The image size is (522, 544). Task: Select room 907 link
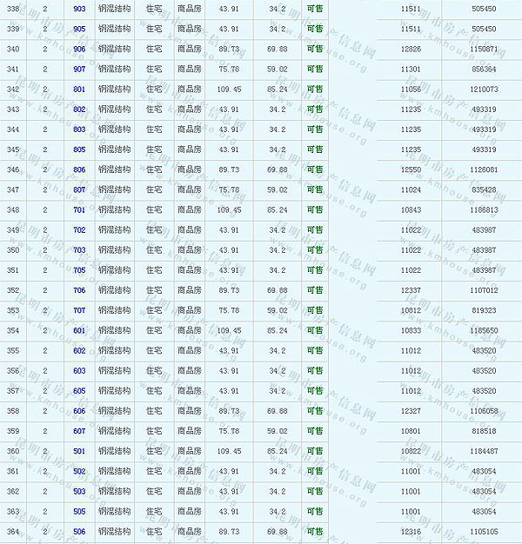coord(79,69)
